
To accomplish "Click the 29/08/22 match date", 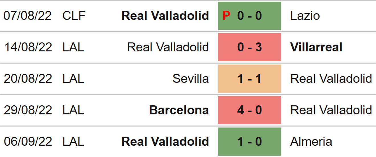I will [x=28, y=110].
